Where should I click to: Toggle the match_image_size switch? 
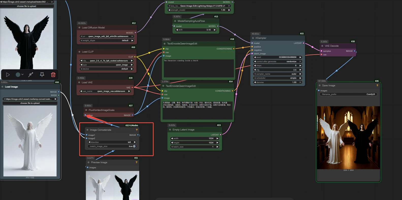[134, 146]
